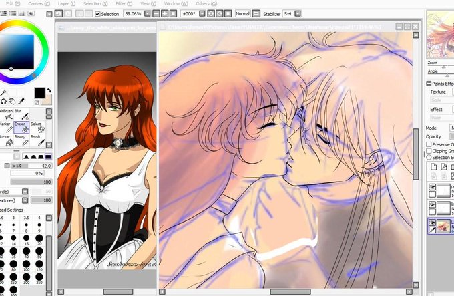Image resolution: width=454 pixels, height=296 pixels.
Task: Select the bottom layer thumbnail
Action: tap(443, 227)
